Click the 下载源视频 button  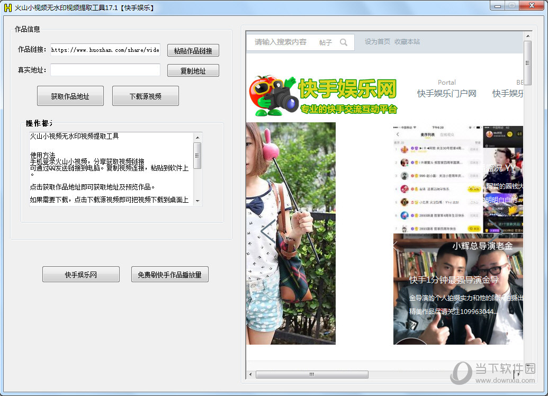coord(146,96)
